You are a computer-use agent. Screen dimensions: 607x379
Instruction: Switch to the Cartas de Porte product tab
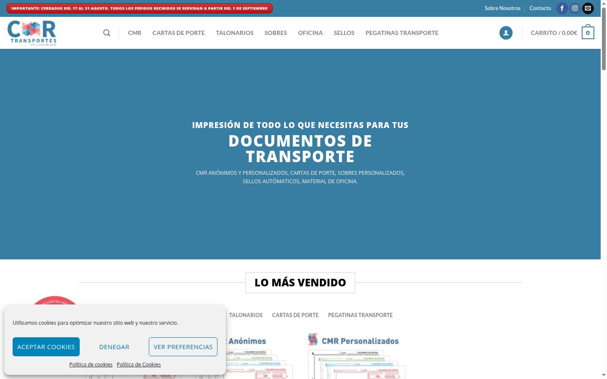click(295, 315)
